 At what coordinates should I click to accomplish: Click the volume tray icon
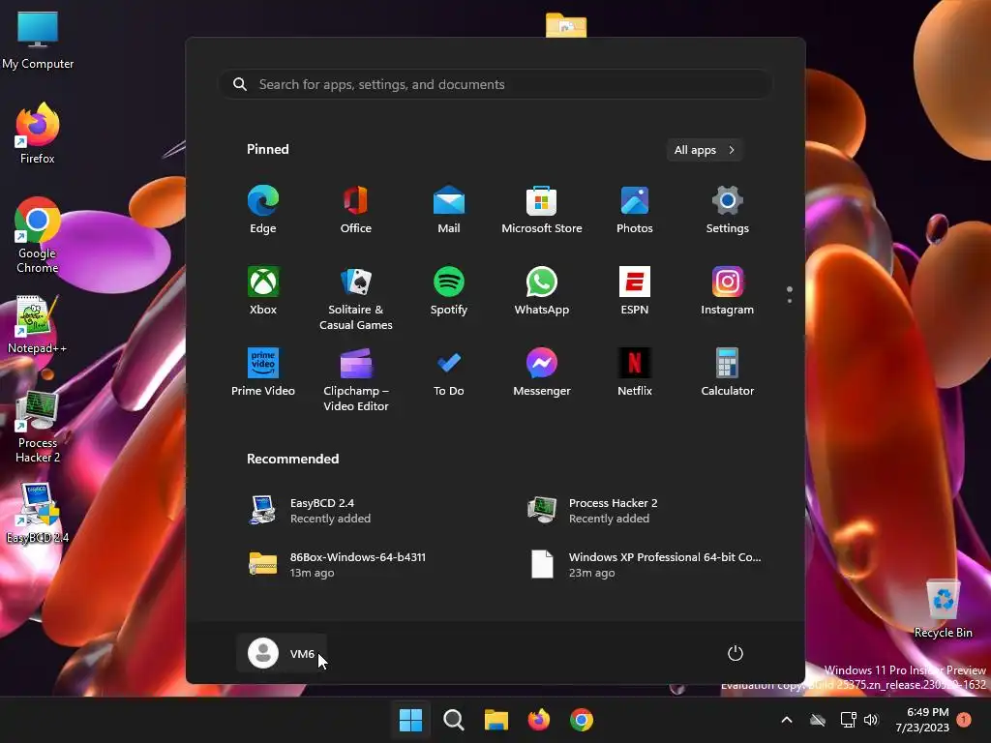[872, 720]
